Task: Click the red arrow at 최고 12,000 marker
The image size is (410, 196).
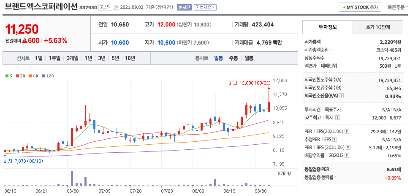Action: [269, 88]
